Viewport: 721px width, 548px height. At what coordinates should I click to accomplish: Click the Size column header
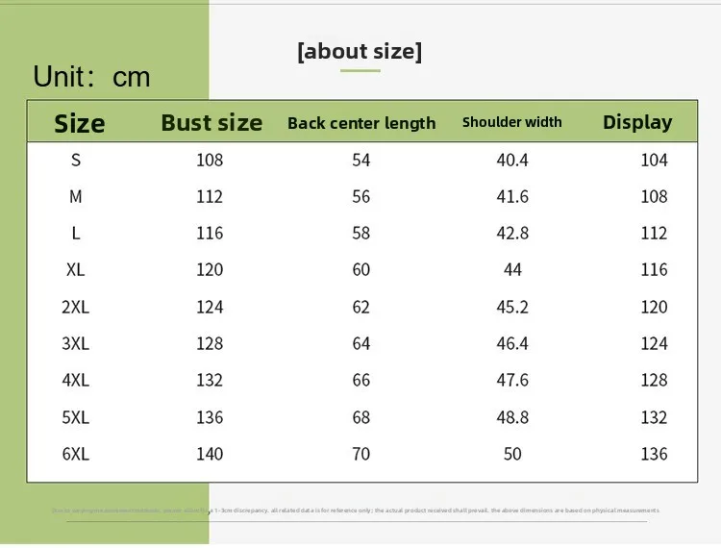[x=80, y=123]
